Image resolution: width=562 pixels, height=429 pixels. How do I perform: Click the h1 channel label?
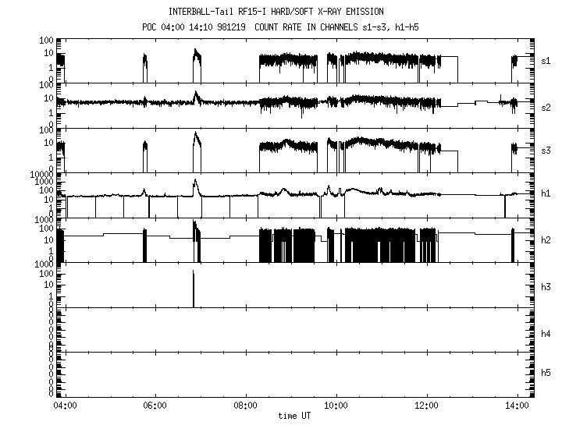point(546,195)
